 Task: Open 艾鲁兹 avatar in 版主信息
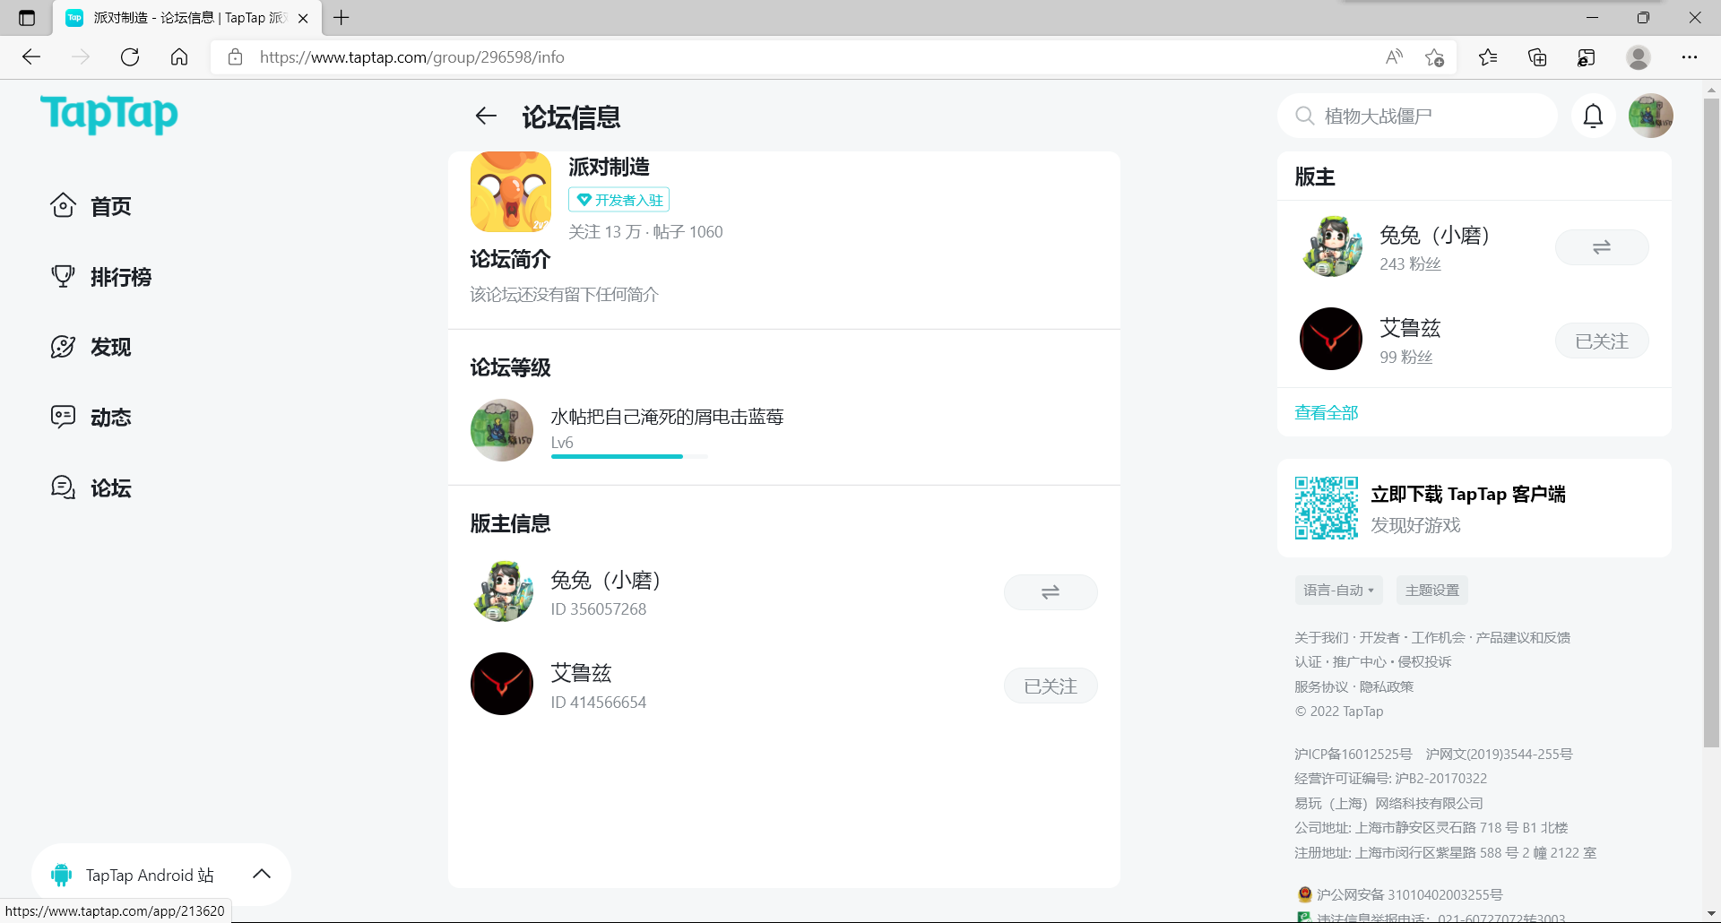(x=502, y=684)
